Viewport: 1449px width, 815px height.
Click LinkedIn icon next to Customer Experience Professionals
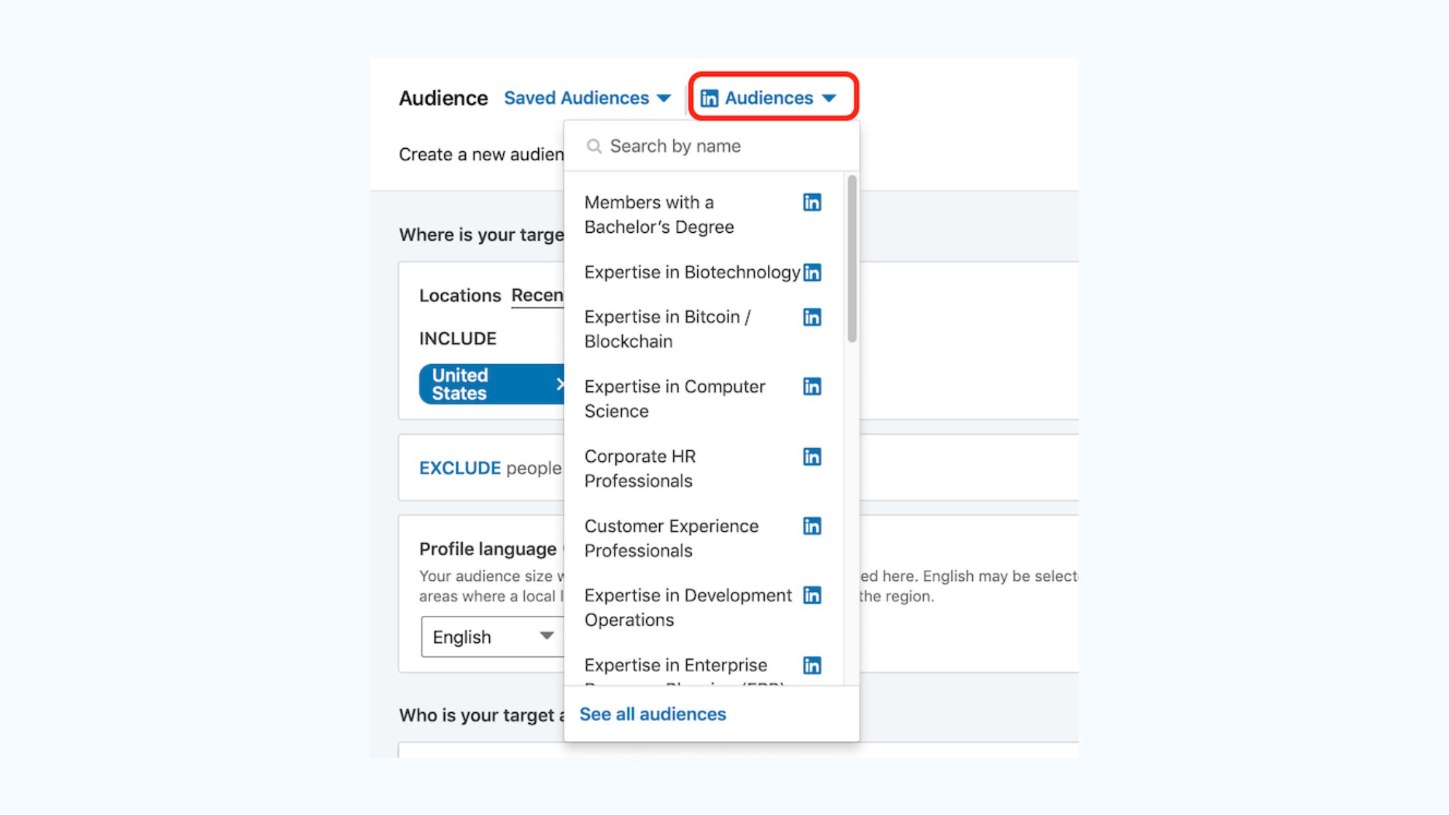tap(812, 526)
